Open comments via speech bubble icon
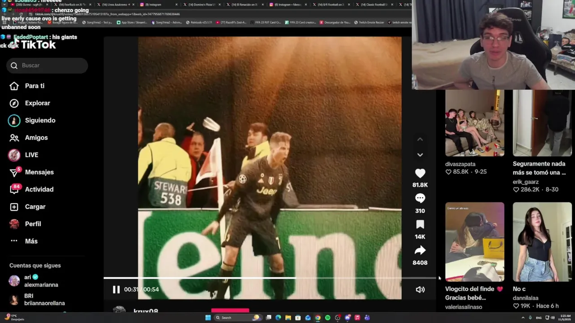The height and width of the screenshot is (323, 575). pyautogui.click(x=420, y=198)
